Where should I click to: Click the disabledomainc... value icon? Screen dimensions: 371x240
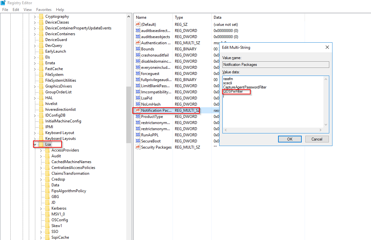point(138,61)
